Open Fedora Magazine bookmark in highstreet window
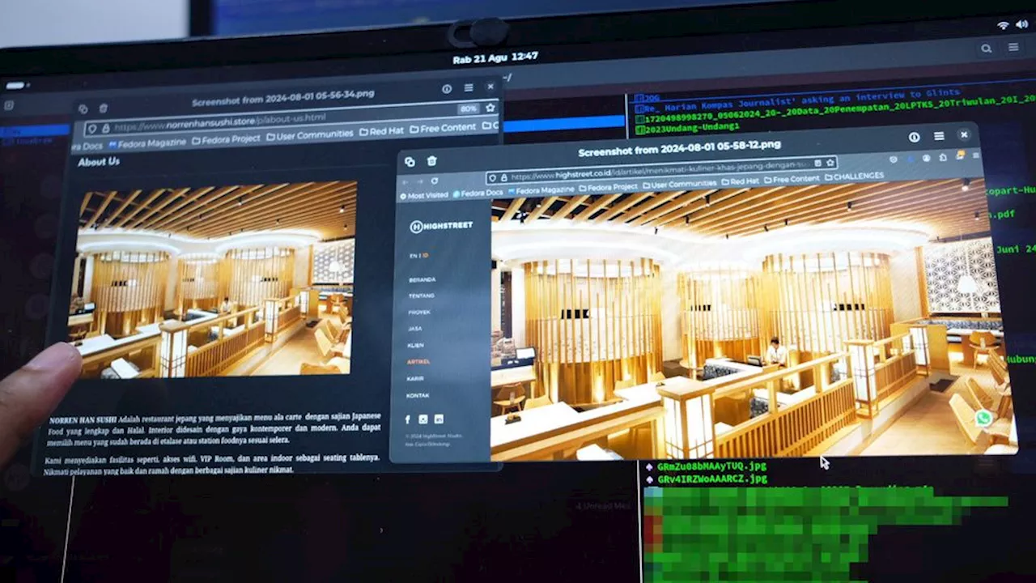This screenshot has height=583, width=1036. click(x=541, y=190)
